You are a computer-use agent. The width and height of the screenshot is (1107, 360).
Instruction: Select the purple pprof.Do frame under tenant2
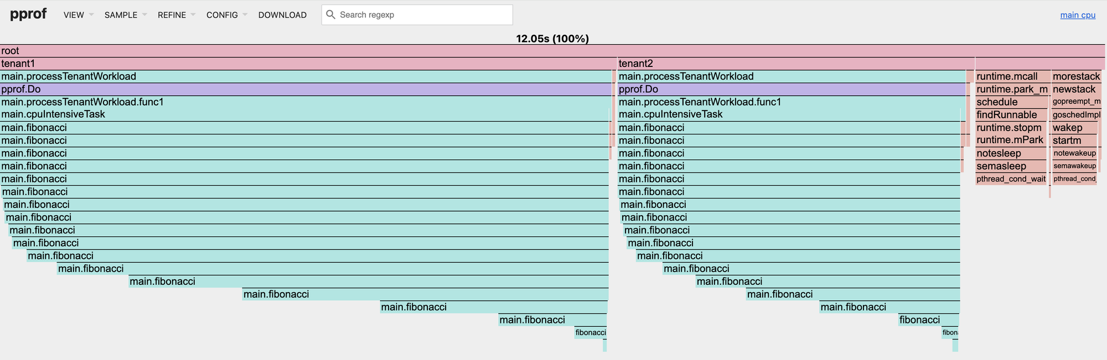tap(792, 89)
